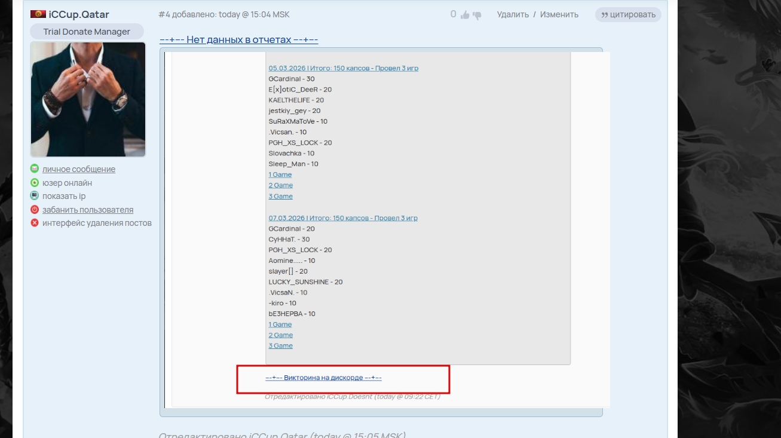Image resolution: width=781 pixels, height=438 pixels.
Task: Click the red ban user icon
Action: [35, 210]
